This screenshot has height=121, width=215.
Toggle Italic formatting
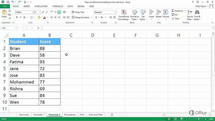click(20, 17)
